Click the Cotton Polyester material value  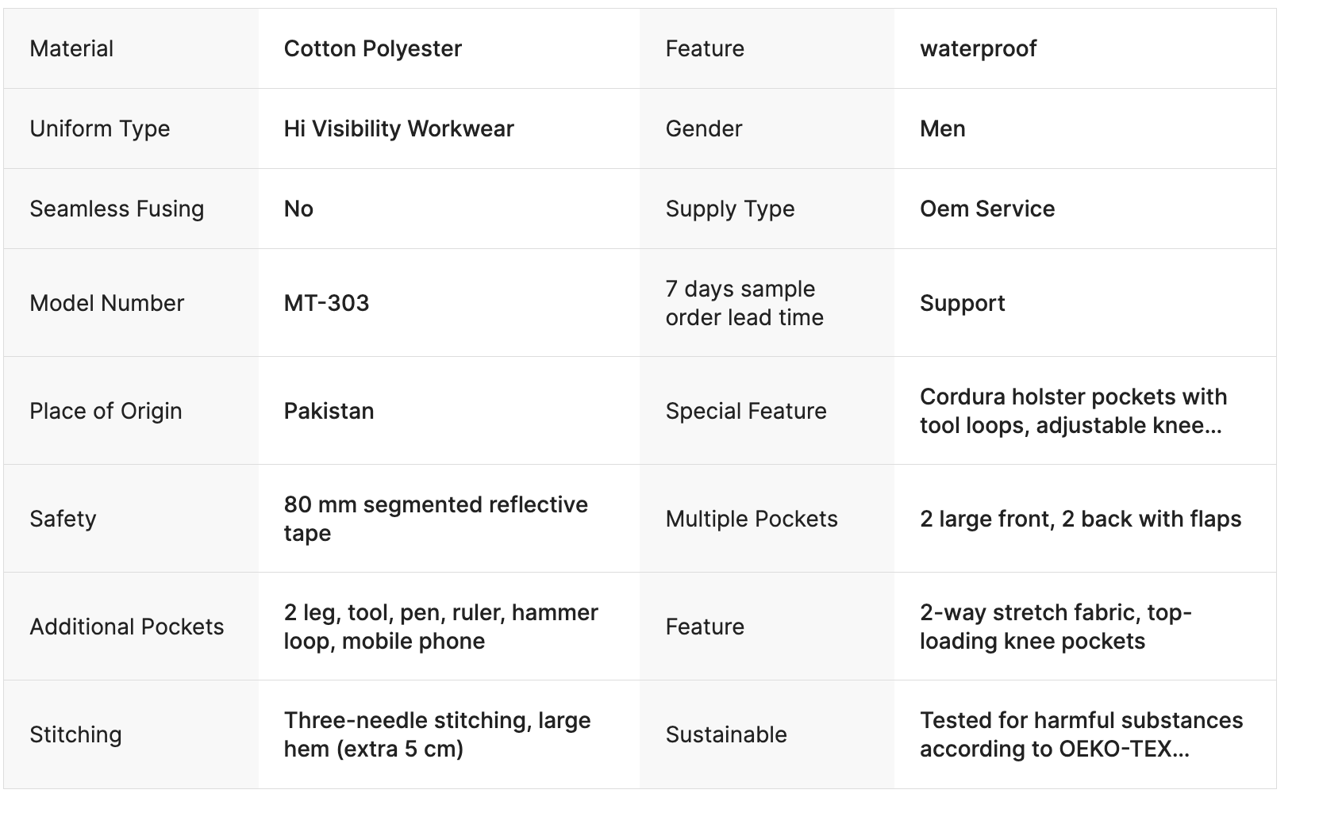[x=372, y=48]
